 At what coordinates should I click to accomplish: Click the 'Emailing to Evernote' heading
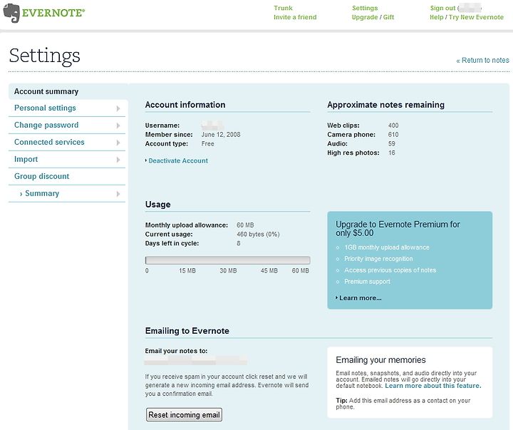[x=187, y=331]
